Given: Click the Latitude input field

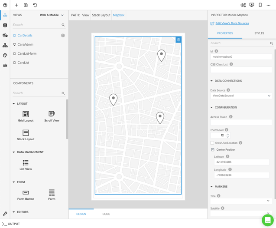Looking at the screenshot, I should (241, 162).
